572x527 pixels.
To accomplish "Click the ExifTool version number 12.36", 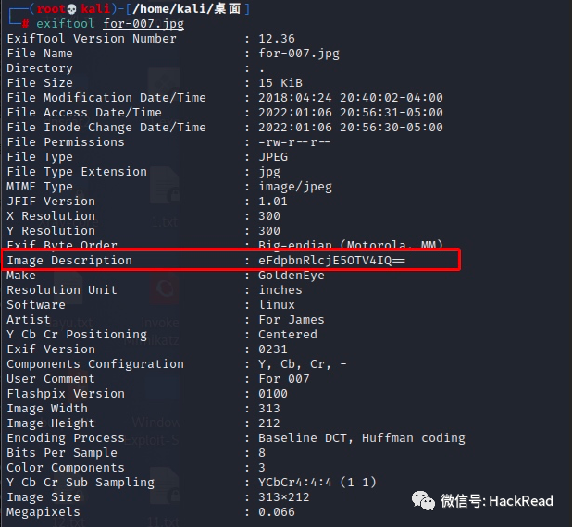I will (277, 39).
